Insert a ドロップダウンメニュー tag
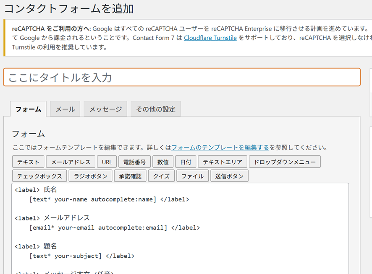The image size is (372, 274). click(284, 162)
